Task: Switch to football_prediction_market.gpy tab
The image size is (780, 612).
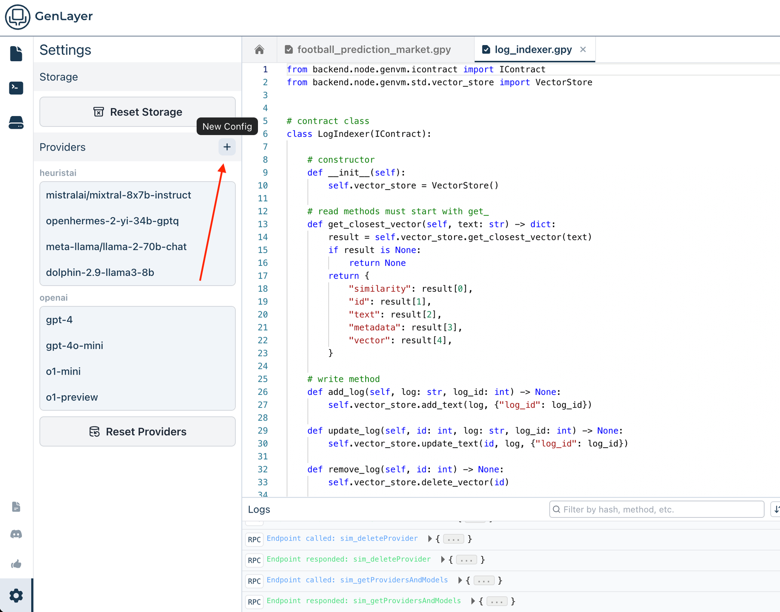Action: coord(374,50)
